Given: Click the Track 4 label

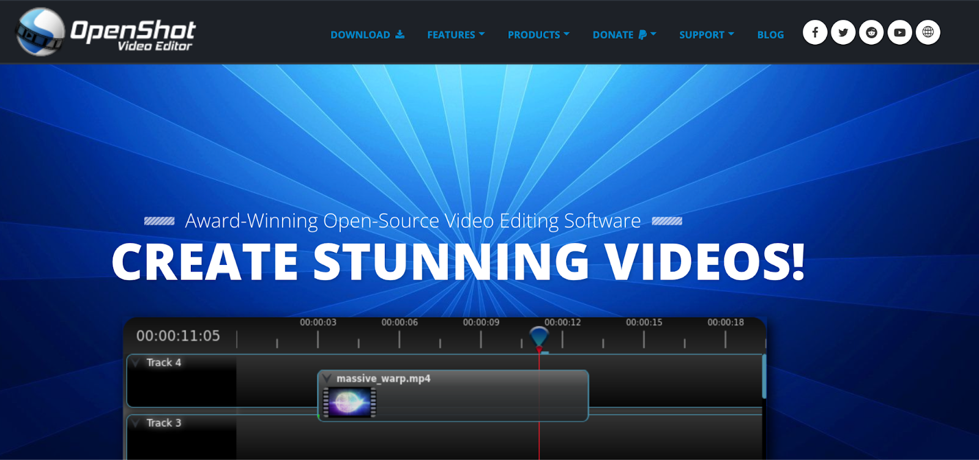Looking at the screenshot, I should tap(164, 363).
